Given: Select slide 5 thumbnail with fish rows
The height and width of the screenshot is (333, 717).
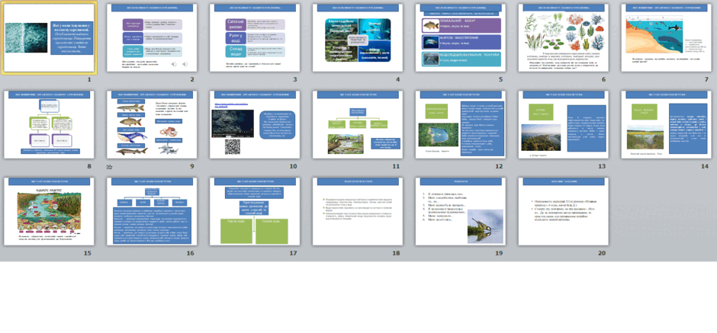Looking at the screenshot, I should tap(461, 38).
